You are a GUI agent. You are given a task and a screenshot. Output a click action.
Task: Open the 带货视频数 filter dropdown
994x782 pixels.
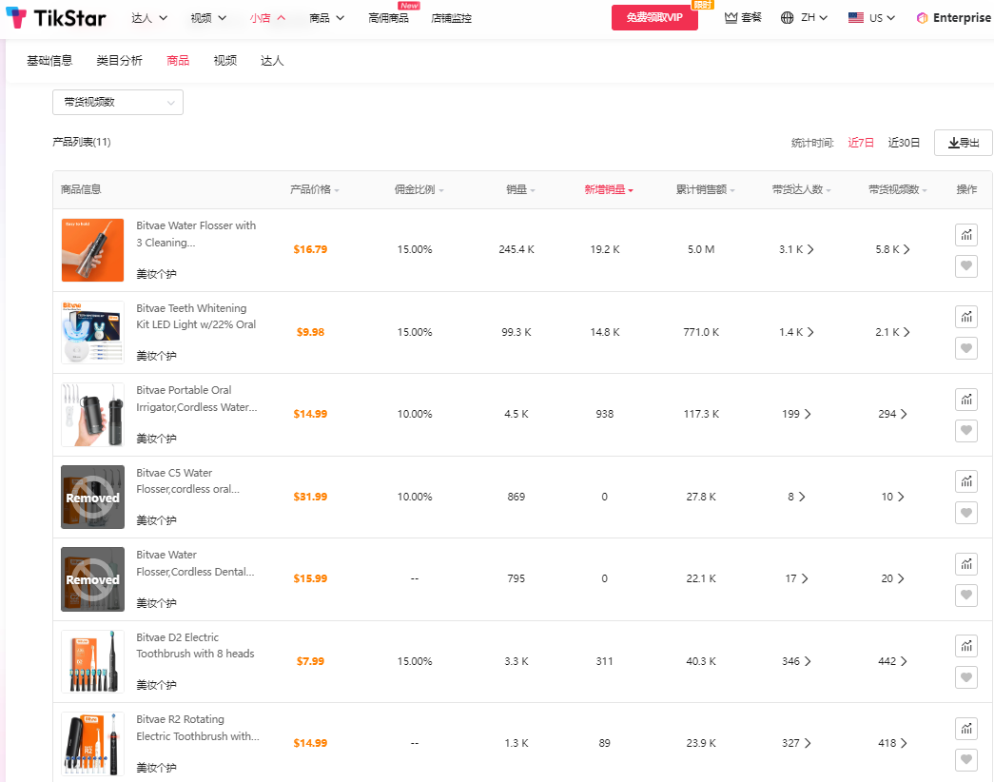pyautogui.click(x=117, y=102)
